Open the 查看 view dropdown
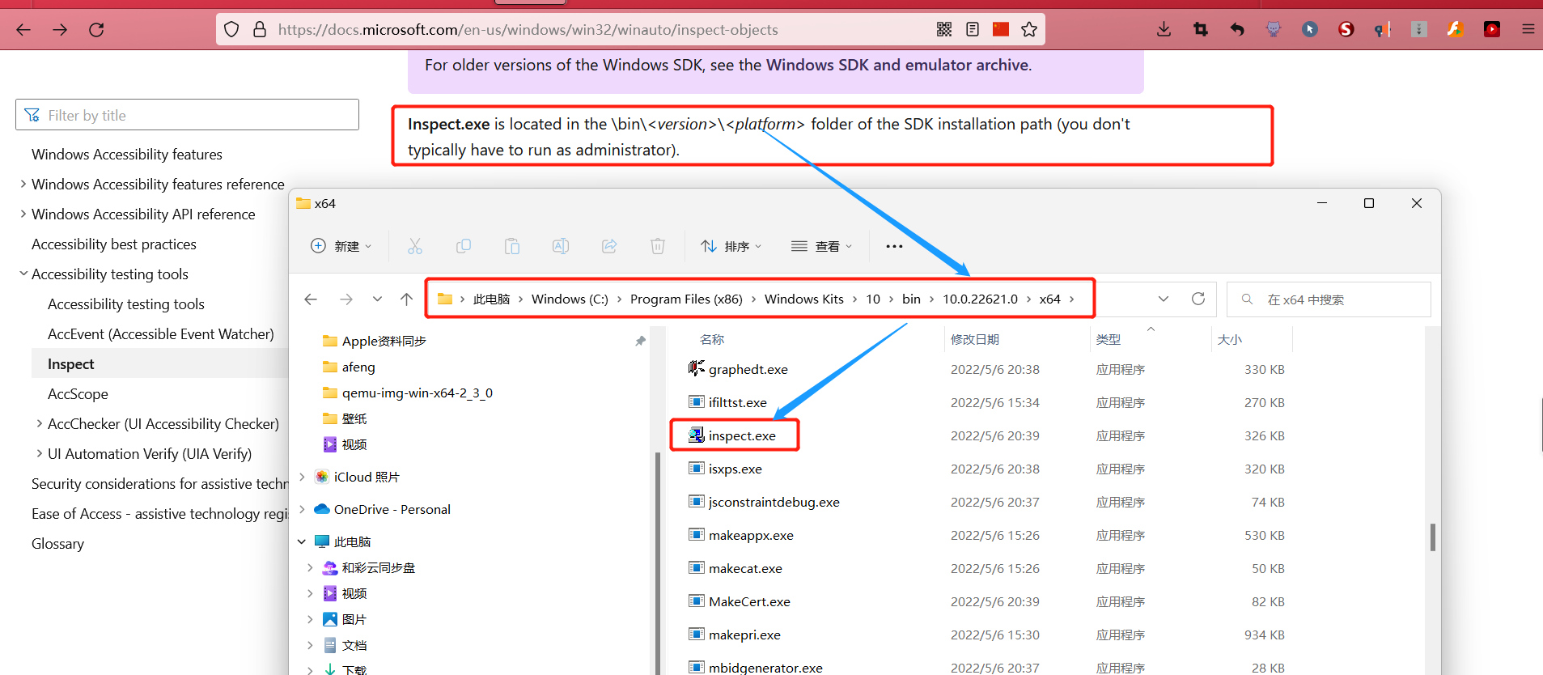This screenshot has width=1543, height=675. [821, 246]
